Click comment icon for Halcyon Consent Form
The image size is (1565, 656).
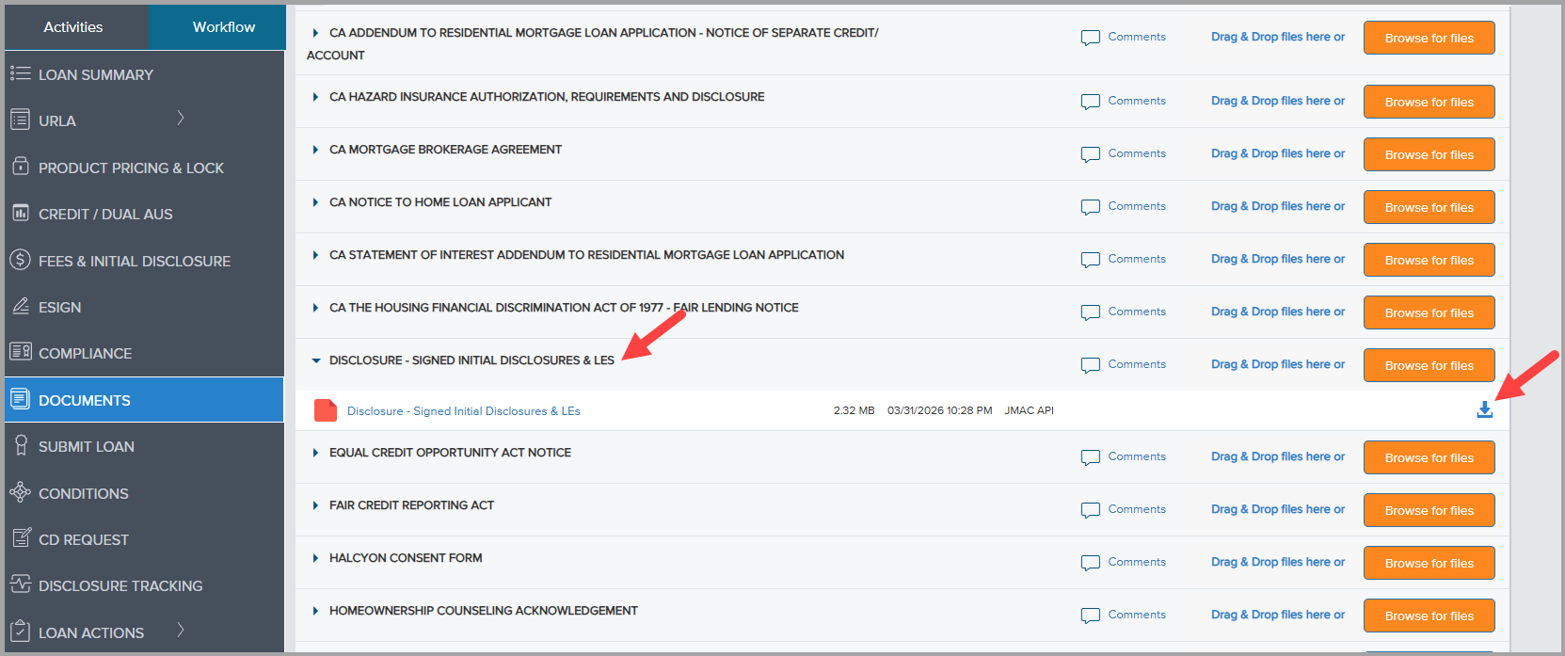point(1090,563)
